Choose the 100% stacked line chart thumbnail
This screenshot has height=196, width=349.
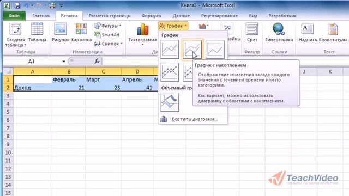(215, 50)
